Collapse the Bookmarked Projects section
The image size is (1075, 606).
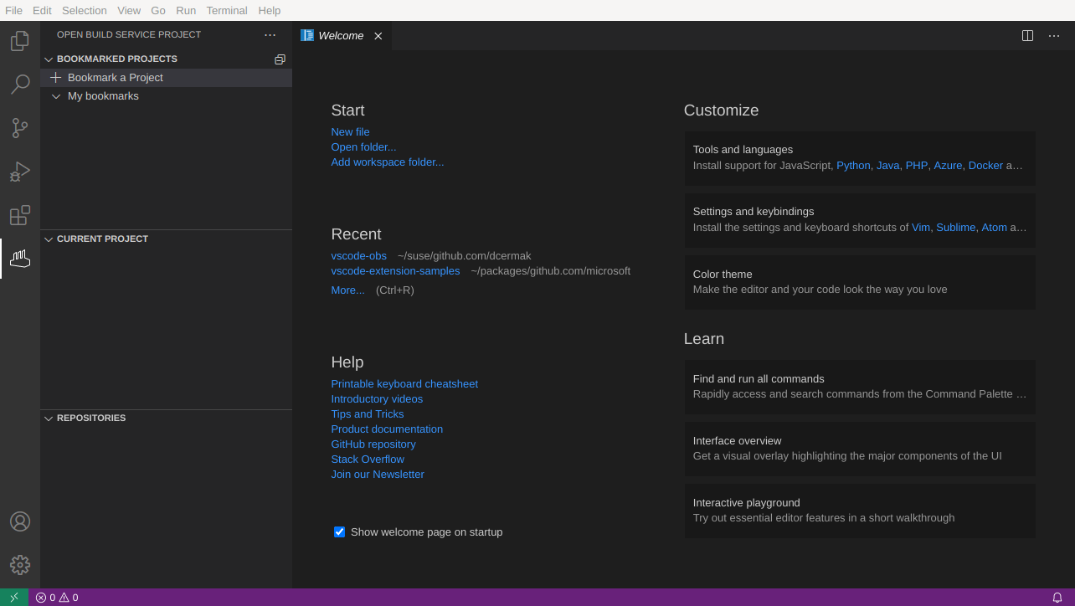coord(49,59)
